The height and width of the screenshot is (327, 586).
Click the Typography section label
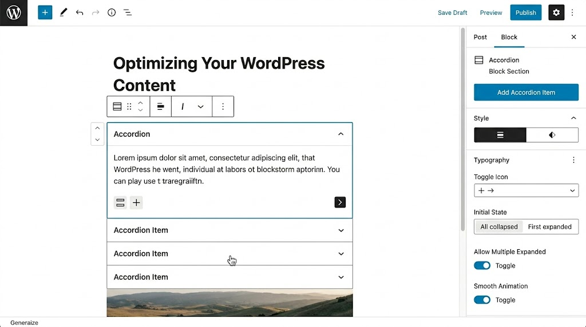(x=492, y=160)
